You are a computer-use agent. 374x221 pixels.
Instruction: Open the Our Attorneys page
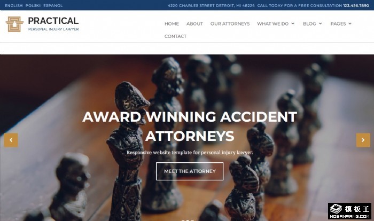tap(230, 23)
